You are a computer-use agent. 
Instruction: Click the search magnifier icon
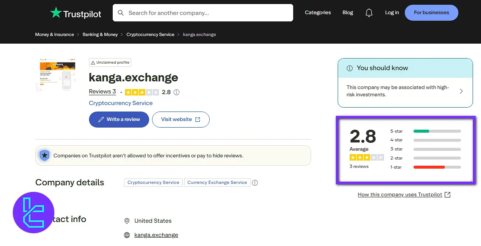point(121,13)
